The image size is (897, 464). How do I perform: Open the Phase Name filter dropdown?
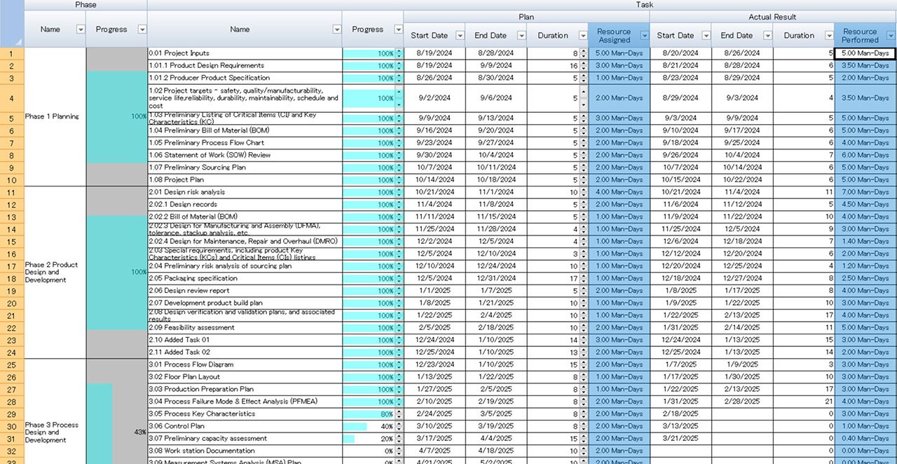(80, 29)
